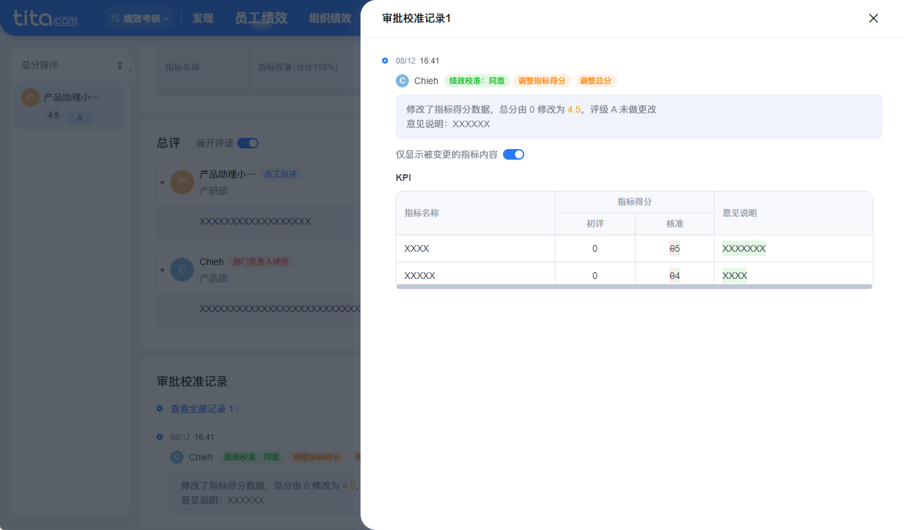Click 调整指标得分 tag in side panel
Image resolution: width=904 pixels, height=530 pixels.
(x=542, y=81)
